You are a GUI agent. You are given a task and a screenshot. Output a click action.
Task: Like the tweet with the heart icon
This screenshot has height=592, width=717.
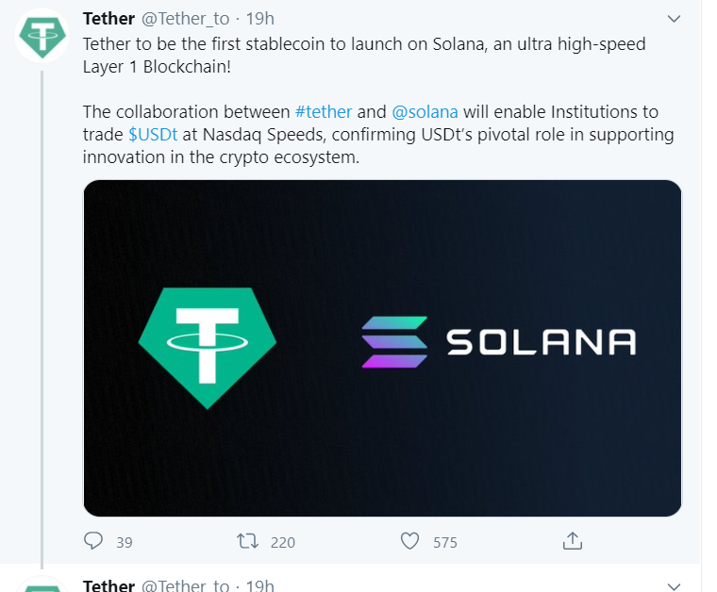click(409, 541)
